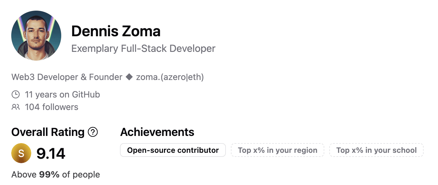Click the 'Dennis Zoma' name heading
This screenshot has width=438, height=185.
116,31
